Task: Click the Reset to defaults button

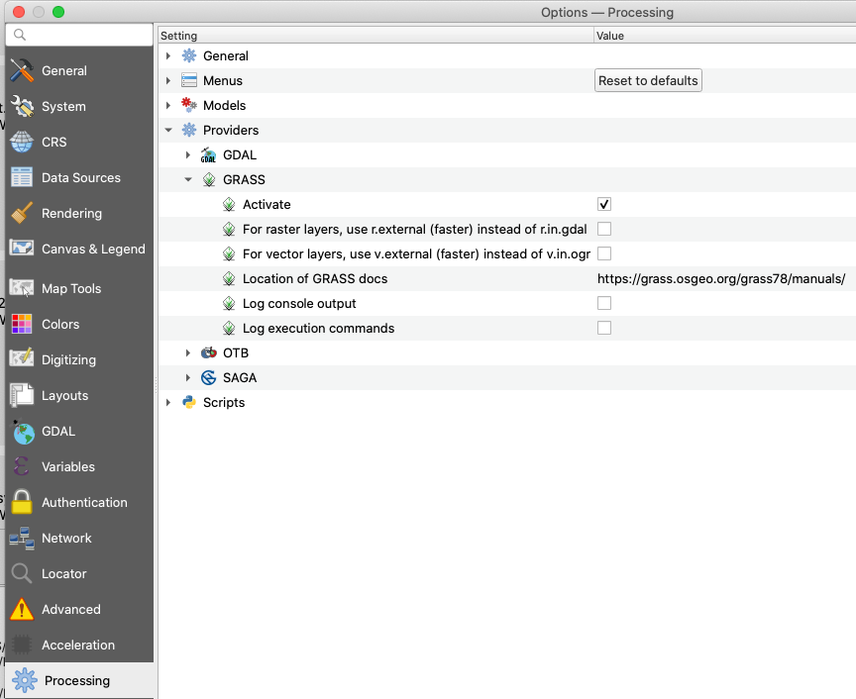Action: [x=648, y=80]
